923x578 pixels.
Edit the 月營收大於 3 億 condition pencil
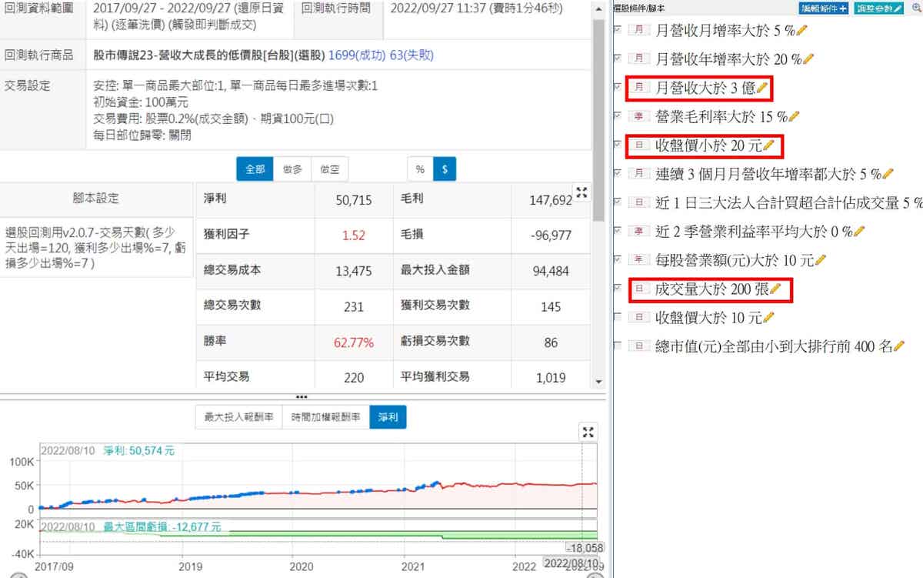click(x=761, y=88)
